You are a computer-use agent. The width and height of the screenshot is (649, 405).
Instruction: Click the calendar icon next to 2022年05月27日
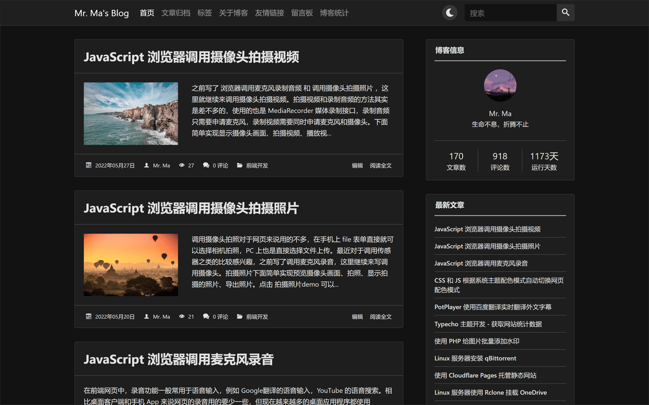click(88, 165)
